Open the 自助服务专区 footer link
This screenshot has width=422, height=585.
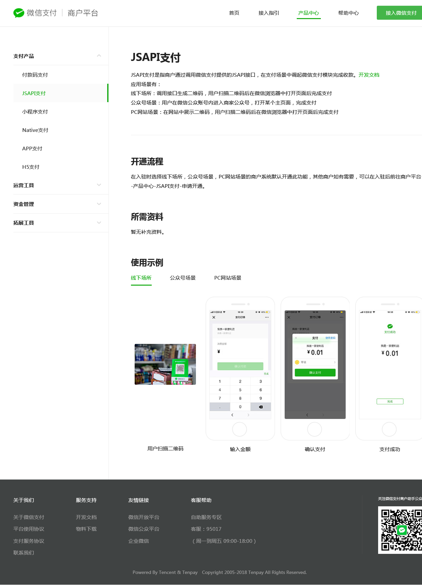click(x=206, y=517)
